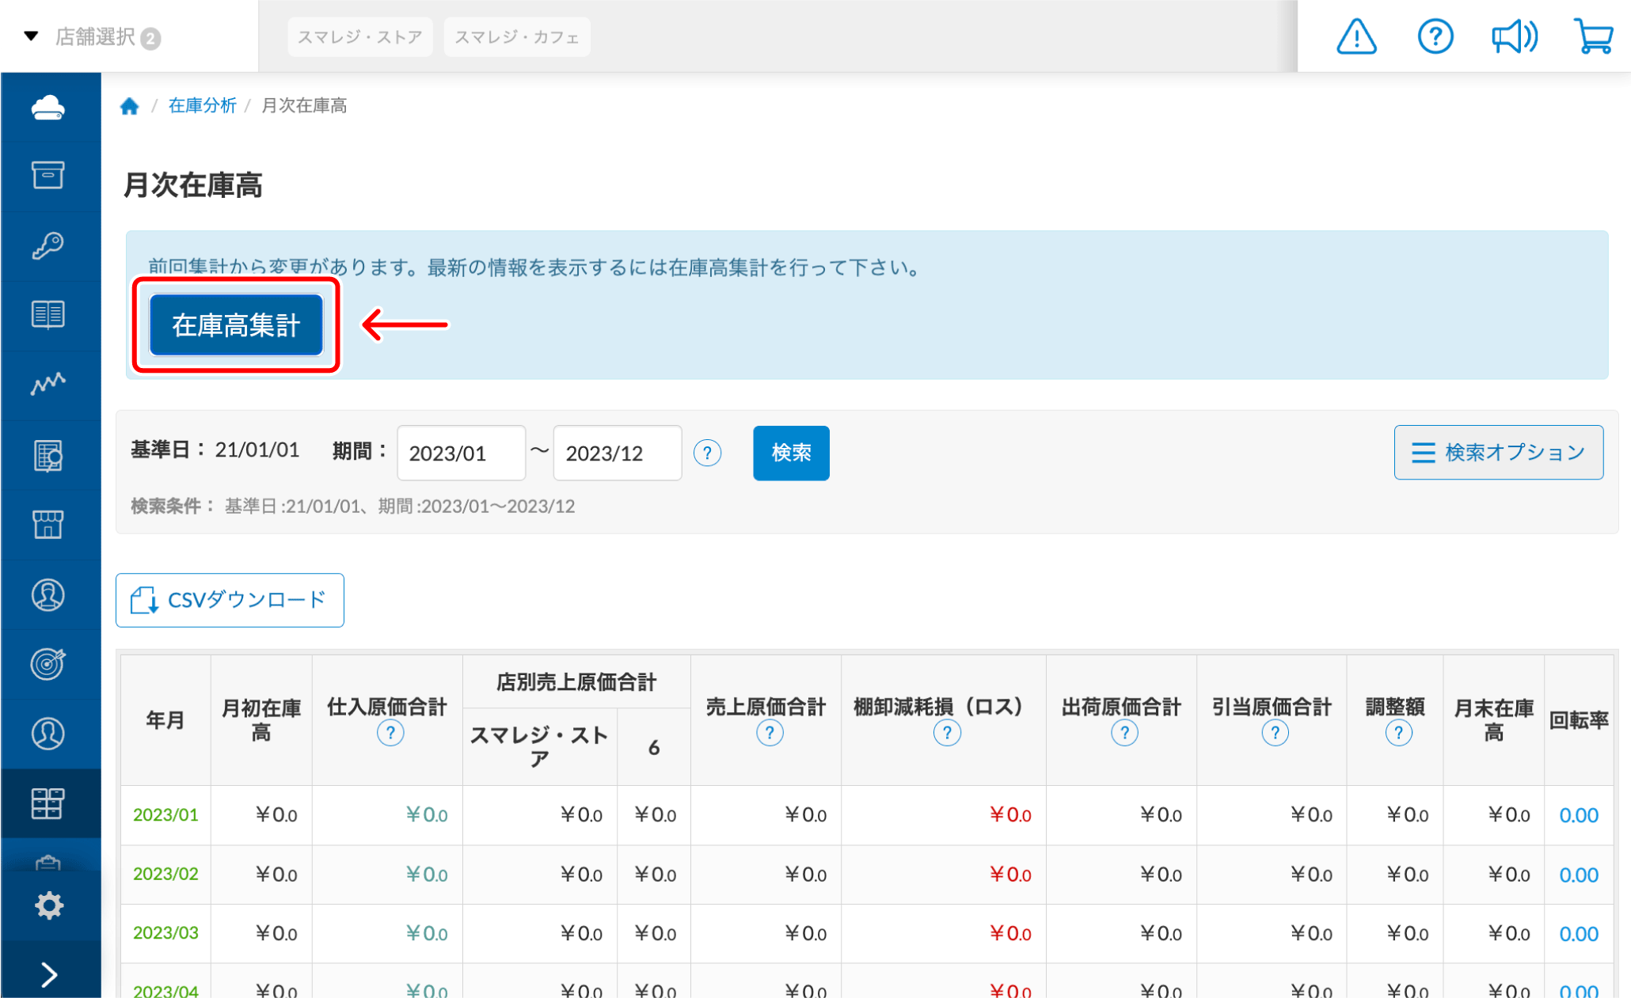Open the notification warning triangle icon
This screenshot has width=1631, height=998.
click(1355, 36)
